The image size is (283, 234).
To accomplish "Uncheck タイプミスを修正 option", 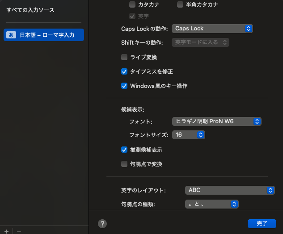I will pos(124,71).
